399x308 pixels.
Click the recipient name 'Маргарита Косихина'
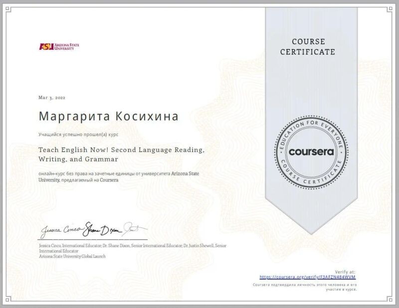coord(109,116)
